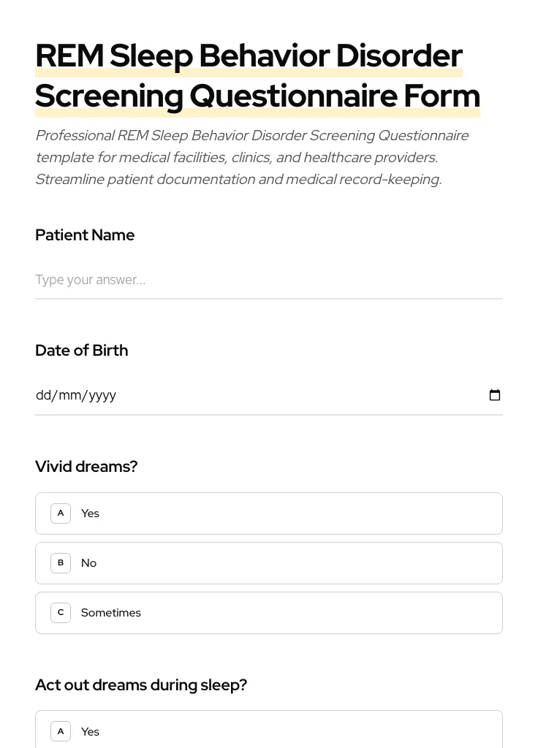
Task: Click the Vivid dreams question heading
Action: [86, 466]
